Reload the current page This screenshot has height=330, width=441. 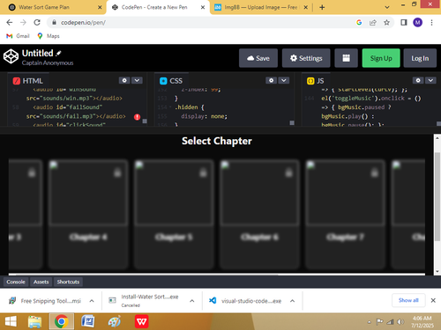click(37, 22)
